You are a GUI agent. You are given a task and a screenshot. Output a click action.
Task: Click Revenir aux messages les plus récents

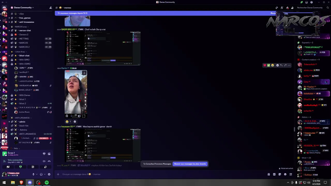[x=190, y=164]
